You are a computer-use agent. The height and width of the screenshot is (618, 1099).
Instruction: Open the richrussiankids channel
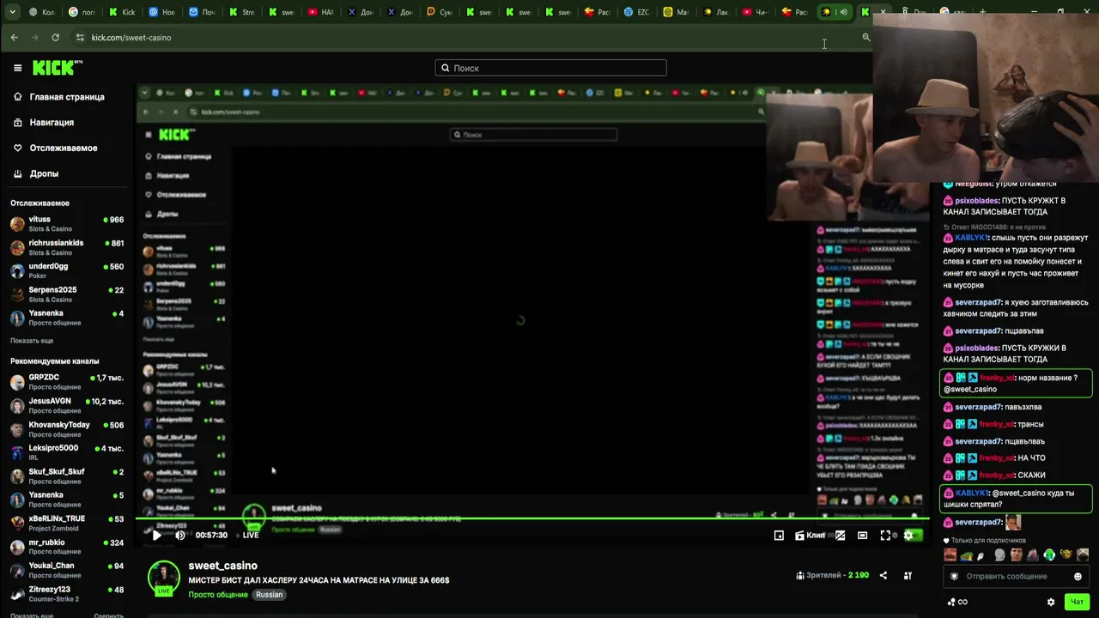67,247
